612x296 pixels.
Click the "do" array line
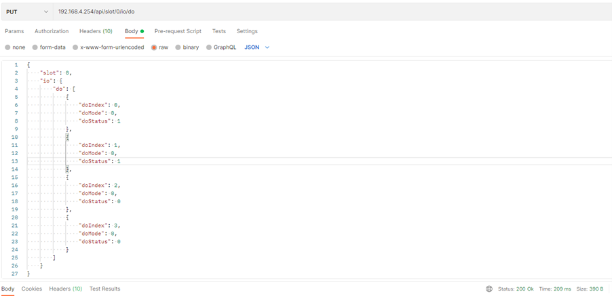[x=64, y=89]
